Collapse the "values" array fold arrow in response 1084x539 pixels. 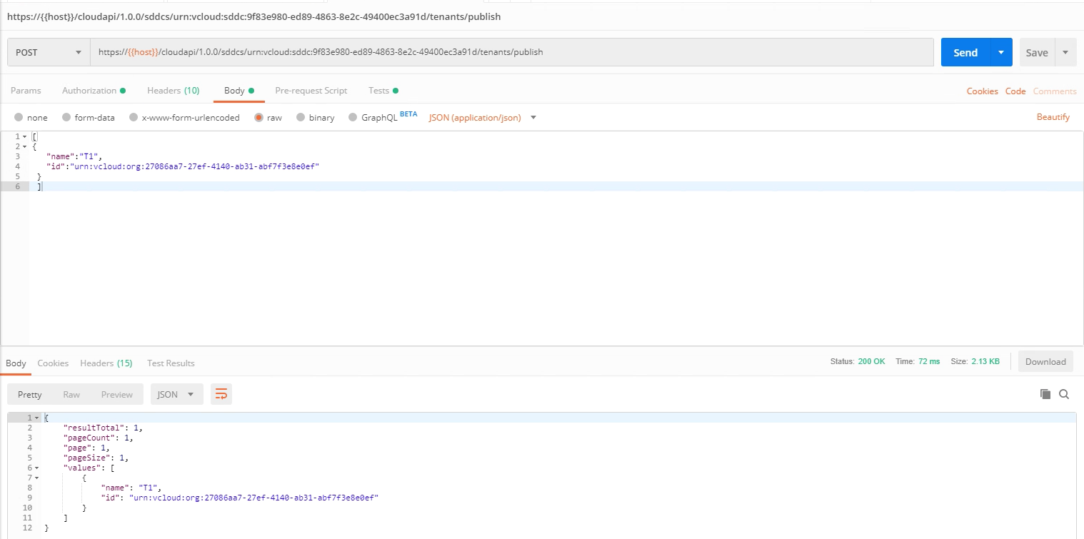pos(36,468)
